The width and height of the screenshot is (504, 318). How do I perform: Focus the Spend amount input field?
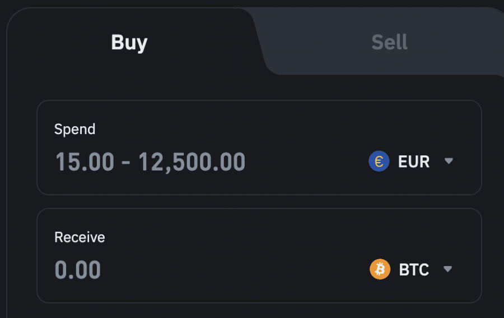[196, 162]
